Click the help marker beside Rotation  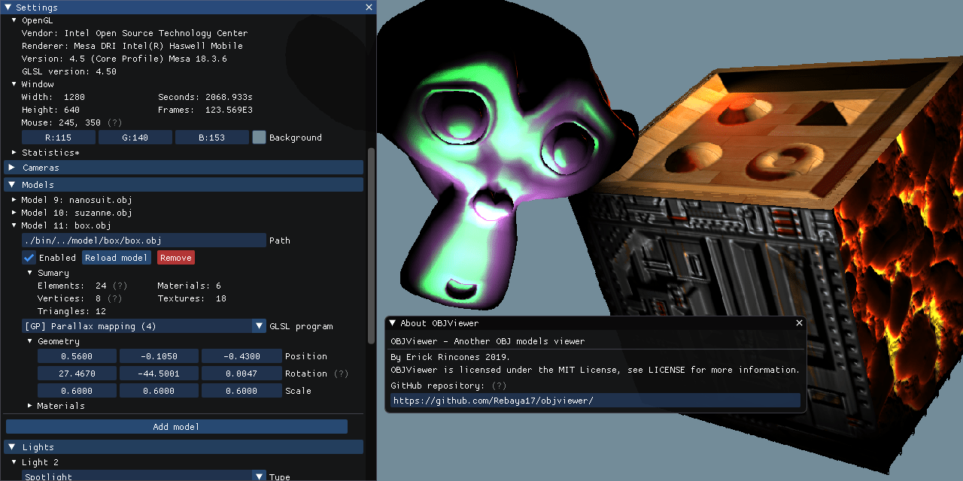(x=341, y=374)
